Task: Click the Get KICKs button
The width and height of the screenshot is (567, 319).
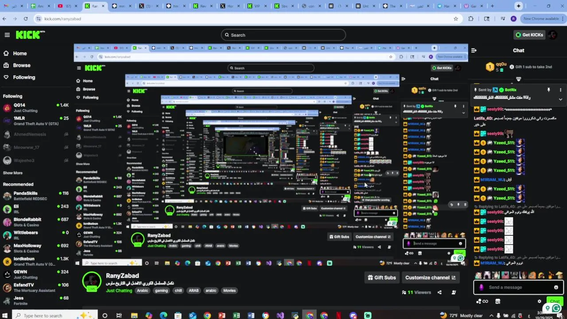Action: tap(529, 35)
